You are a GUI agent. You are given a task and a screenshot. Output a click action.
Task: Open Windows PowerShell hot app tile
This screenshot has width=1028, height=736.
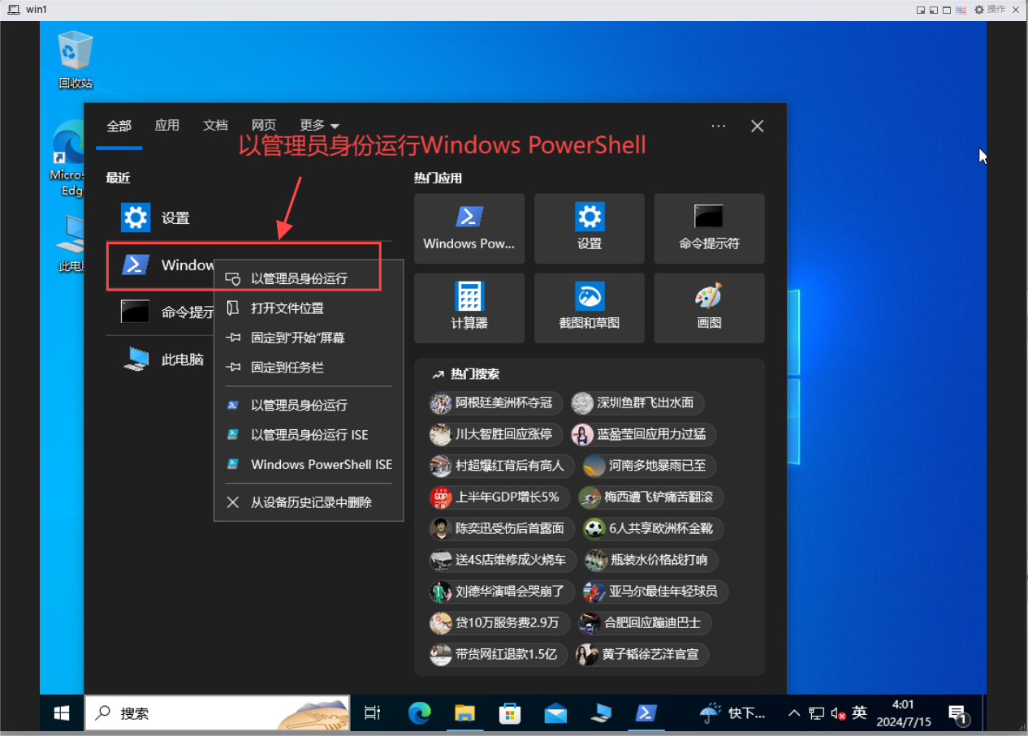coord(469,228)
